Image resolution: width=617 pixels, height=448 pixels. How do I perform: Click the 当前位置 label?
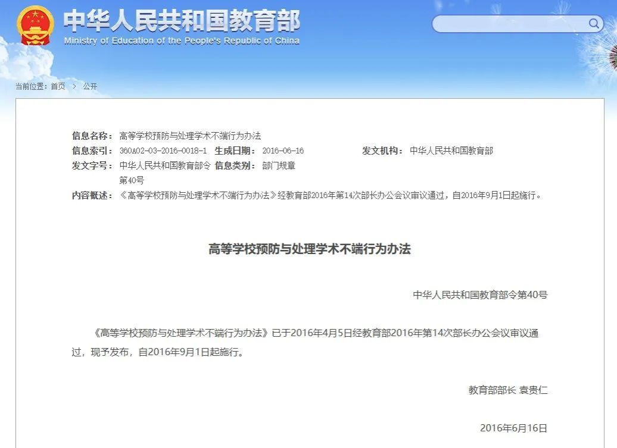(x=31, y=86)
